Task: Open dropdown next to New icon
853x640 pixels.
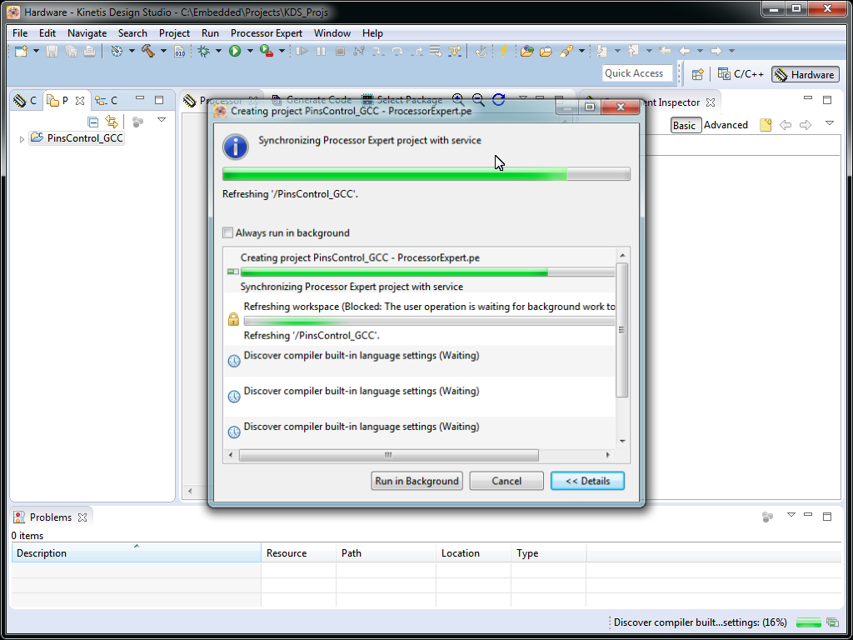Action: pos(36,51)
